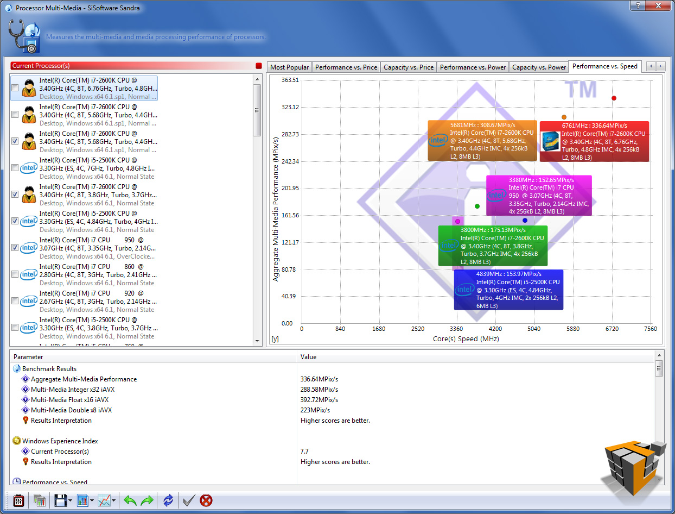Click the lightbulb icon under Benchmark Results
This screenshot has width=675, height=514.
[x=26, y=421]
